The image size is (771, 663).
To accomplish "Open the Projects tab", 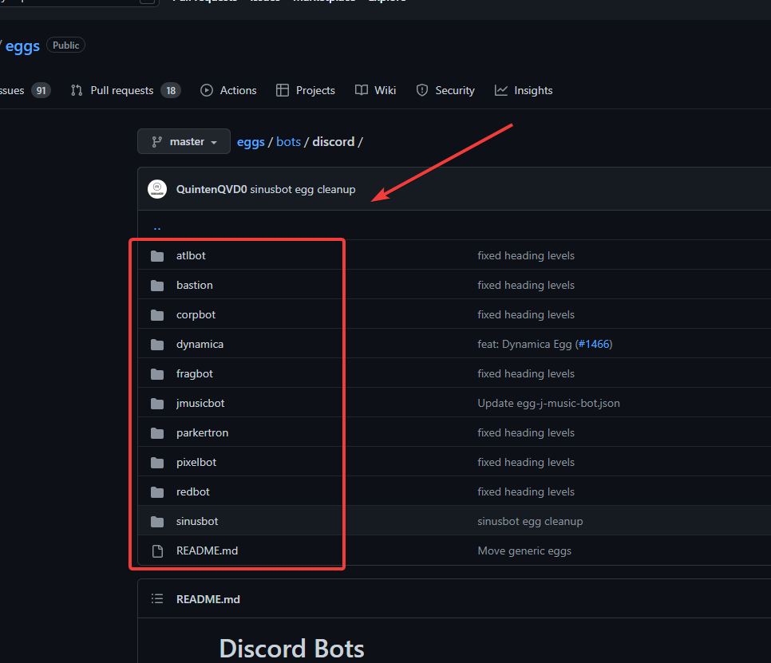I will 306,91.
